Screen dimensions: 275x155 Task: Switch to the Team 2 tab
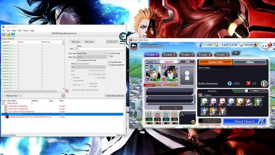point(169,55)
